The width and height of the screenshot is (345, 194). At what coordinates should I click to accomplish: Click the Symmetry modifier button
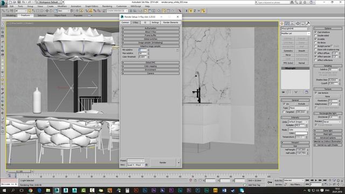288,51
